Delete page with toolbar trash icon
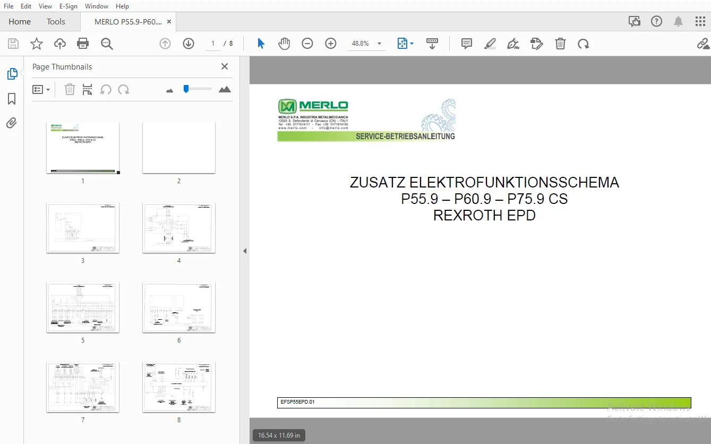 click(x=560, y=44)
